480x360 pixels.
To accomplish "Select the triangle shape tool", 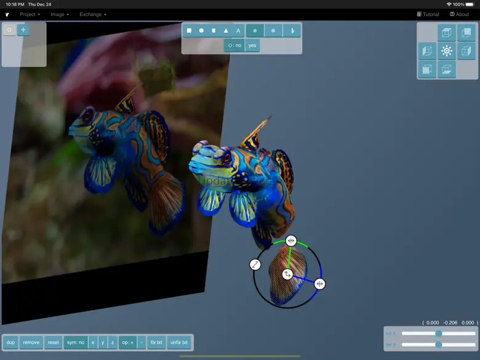I will tap(226, 30).
